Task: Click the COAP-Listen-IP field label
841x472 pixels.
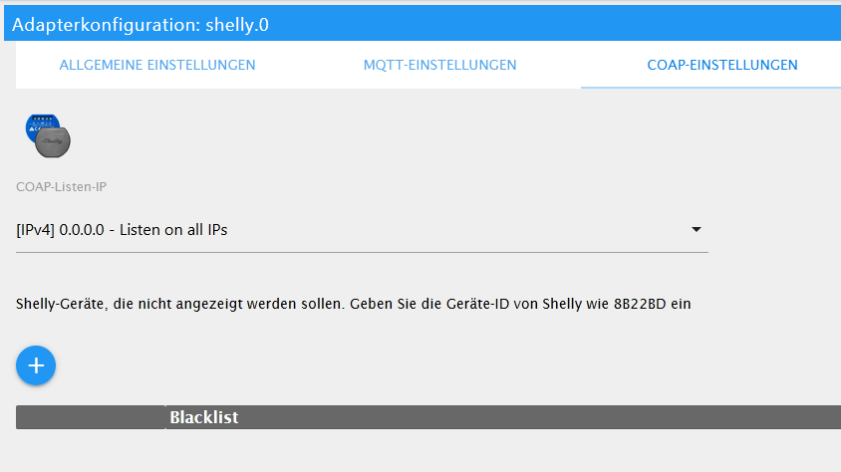Action: click(61, 186)
